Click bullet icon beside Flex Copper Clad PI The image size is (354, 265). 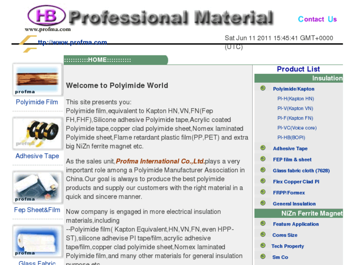263,181
